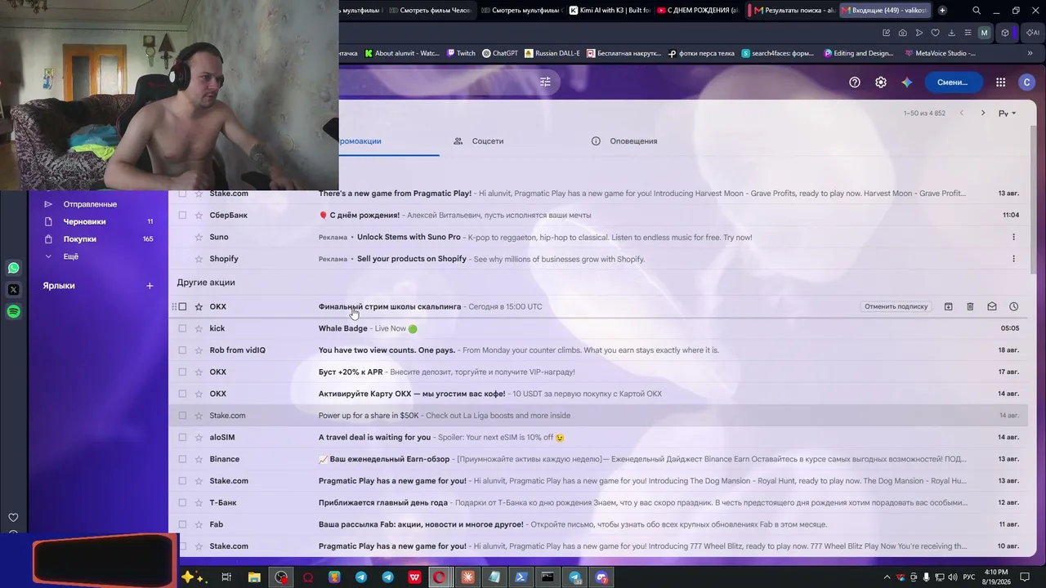1046x588 pixels.
Task: Select the kick Whale Badge email checkbox
Action: click(x=182, y=328)
